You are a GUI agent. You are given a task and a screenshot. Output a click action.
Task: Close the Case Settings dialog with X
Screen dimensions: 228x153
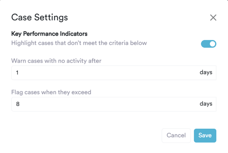[213, 18]
